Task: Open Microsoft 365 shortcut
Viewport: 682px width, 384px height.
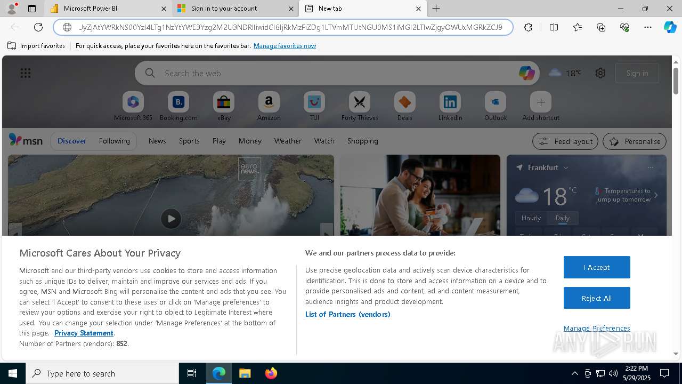Action: click(x=133, y=107)
